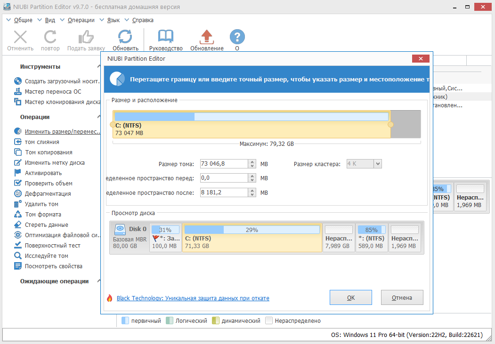Click the Отмена button in dialog

tap(401, 297)
